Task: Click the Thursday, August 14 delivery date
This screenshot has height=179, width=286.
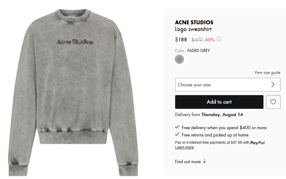Action: pyautogui.click(x=222, y=115)
